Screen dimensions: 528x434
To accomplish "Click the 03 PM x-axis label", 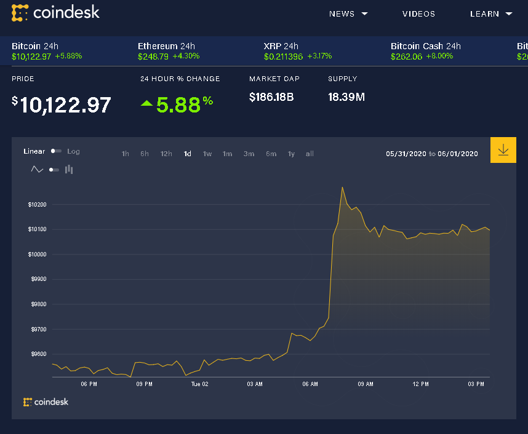I will [x=476, y=384].
